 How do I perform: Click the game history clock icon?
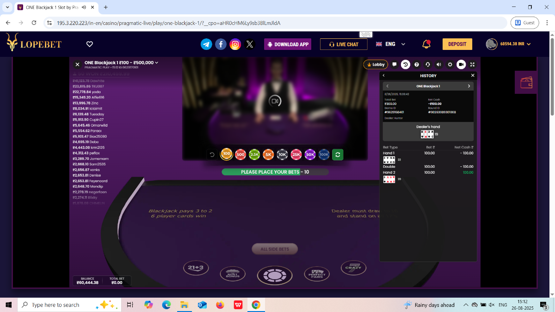pyautogui.click(x=405, y=65)
